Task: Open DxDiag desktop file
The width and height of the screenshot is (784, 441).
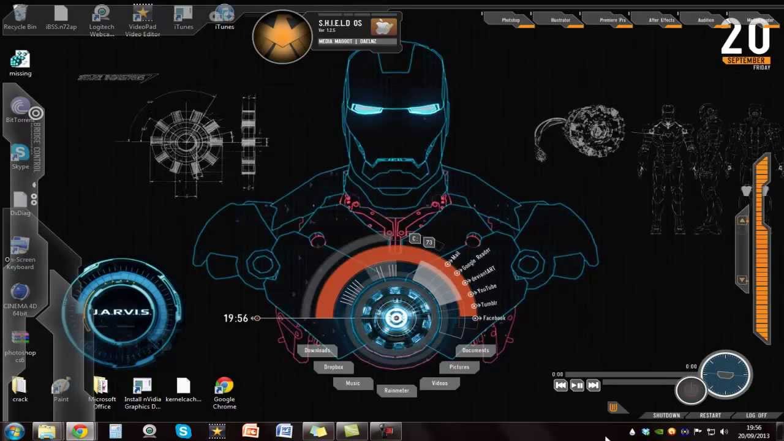Action: 20,203
